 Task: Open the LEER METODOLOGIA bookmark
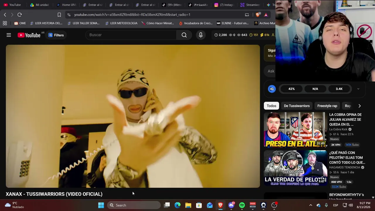point(121,23)
